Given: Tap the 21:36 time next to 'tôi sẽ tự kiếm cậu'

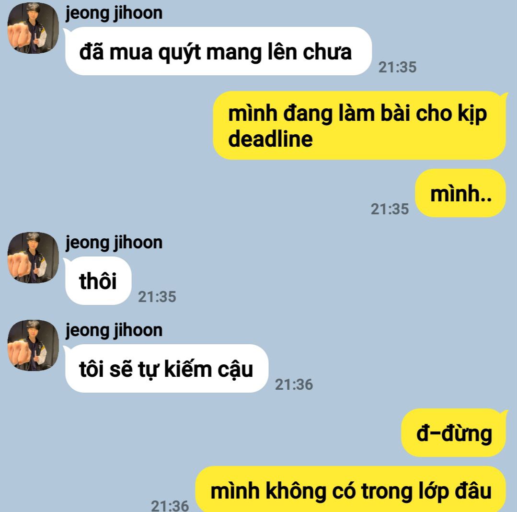Looking at the screenshot, I should (x=294, y=384).
